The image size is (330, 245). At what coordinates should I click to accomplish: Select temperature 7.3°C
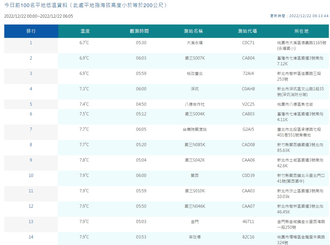tap(84, 89)
